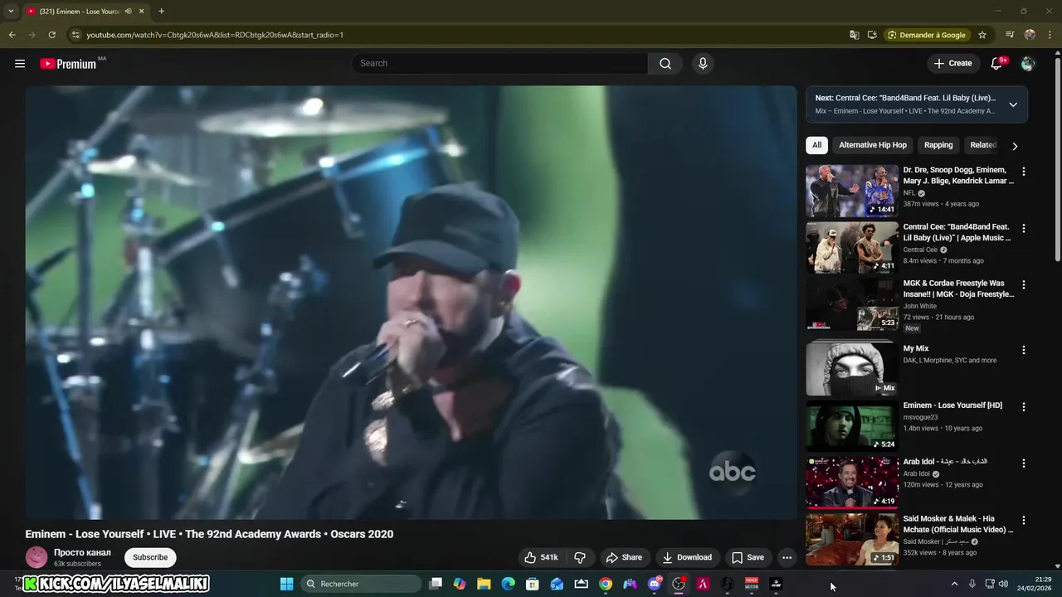Play MGK & Cordae Freestyle thumbnail
Image resolution: width=1062 pixels, height=597 pixels.
tap(852, 304)
